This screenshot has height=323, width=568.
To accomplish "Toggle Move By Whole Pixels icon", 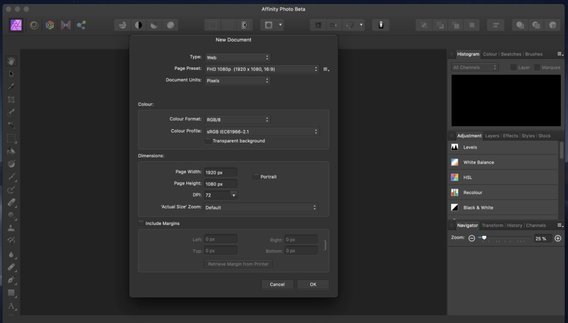I will tap(333, 25).
